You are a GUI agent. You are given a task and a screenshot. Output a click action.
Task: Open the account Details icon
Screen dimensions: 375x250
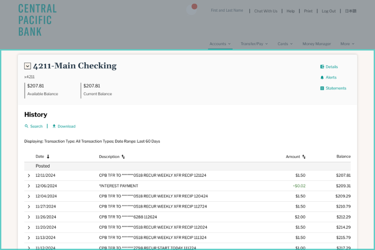point(322,67)
